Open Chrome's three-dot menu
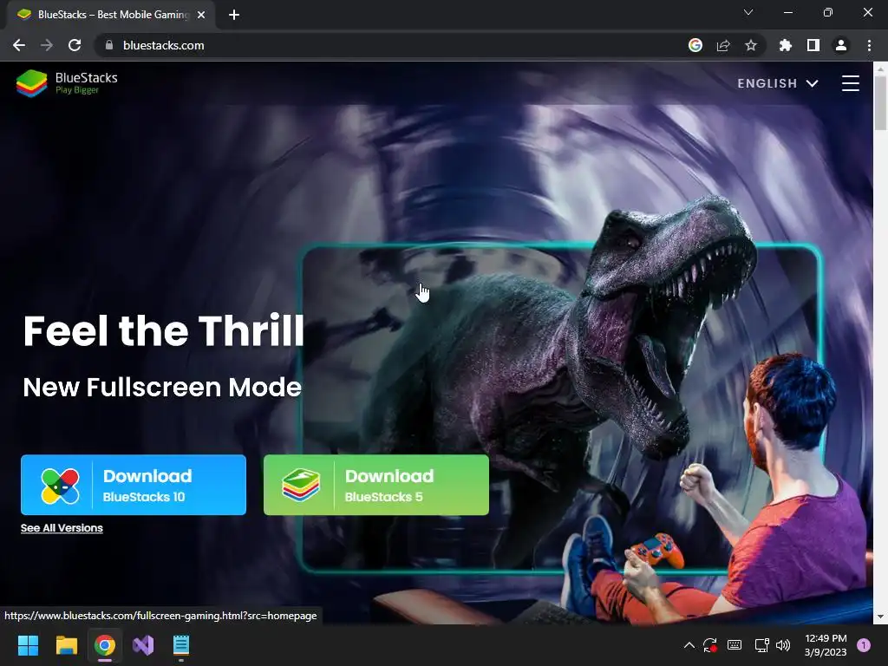 pyautogui.click(x=869, y=45)
